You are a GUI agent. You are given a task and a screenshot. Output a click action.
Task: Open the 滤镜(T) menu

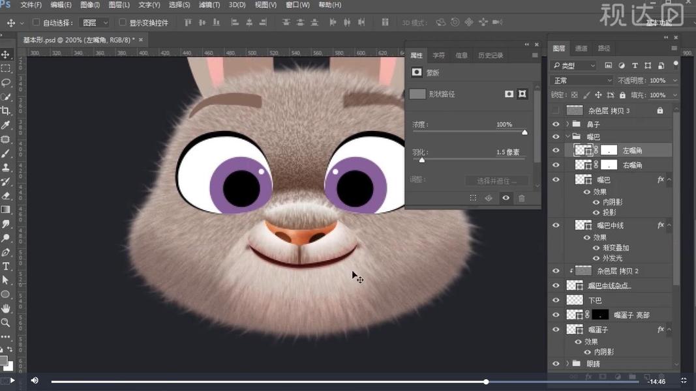(209, 5)
